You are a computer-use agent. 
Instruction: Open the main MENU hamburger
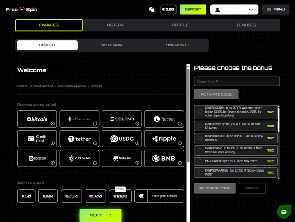click(275, 10)
